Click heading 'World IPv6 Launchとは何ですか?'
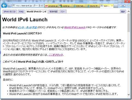 [x=22, y=34]
